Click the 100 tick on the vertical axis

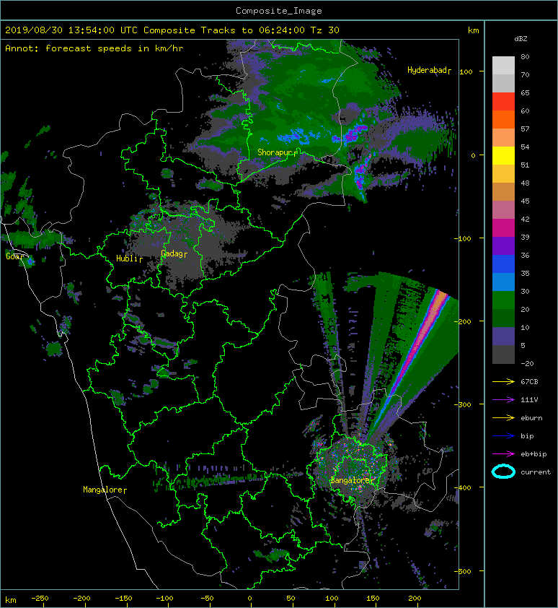pos(466,71)
